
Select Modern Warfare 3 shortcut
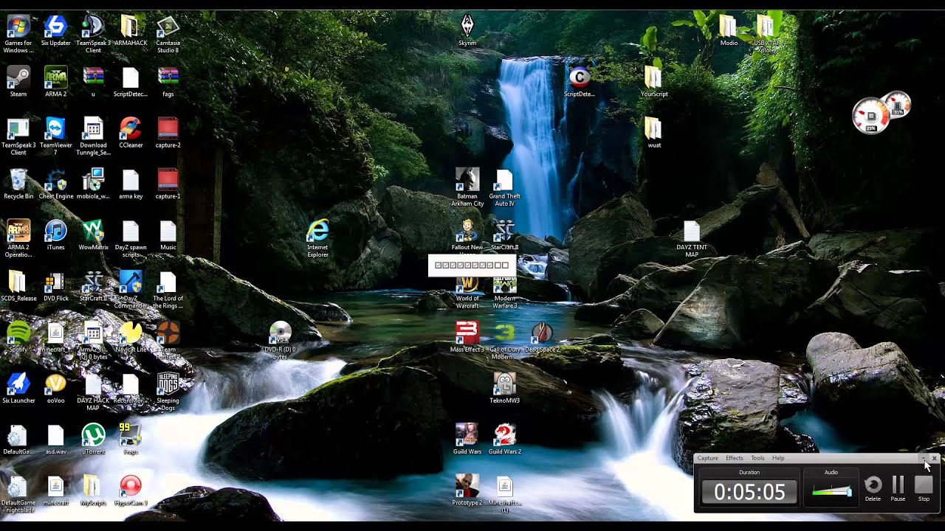coord(505,292)
